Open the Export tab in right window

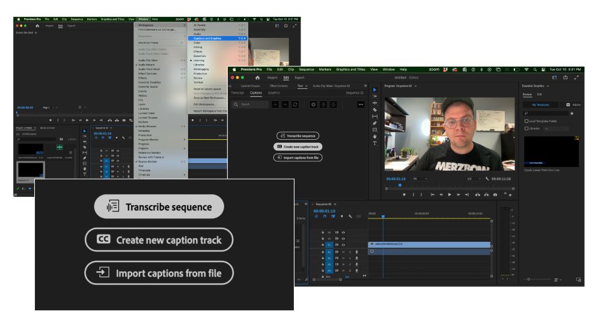[299, 78]
